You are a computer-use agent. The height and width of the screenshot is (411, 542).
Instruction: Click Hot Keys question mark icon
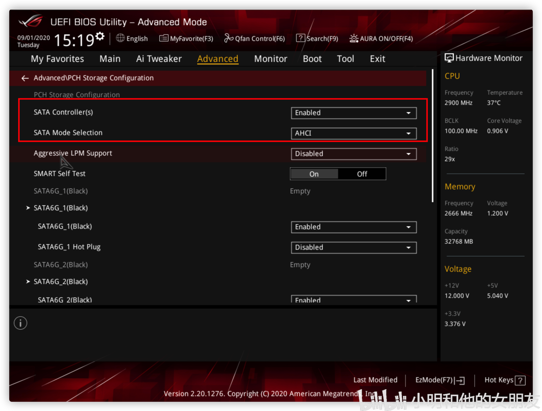click(x=520, y=381)
